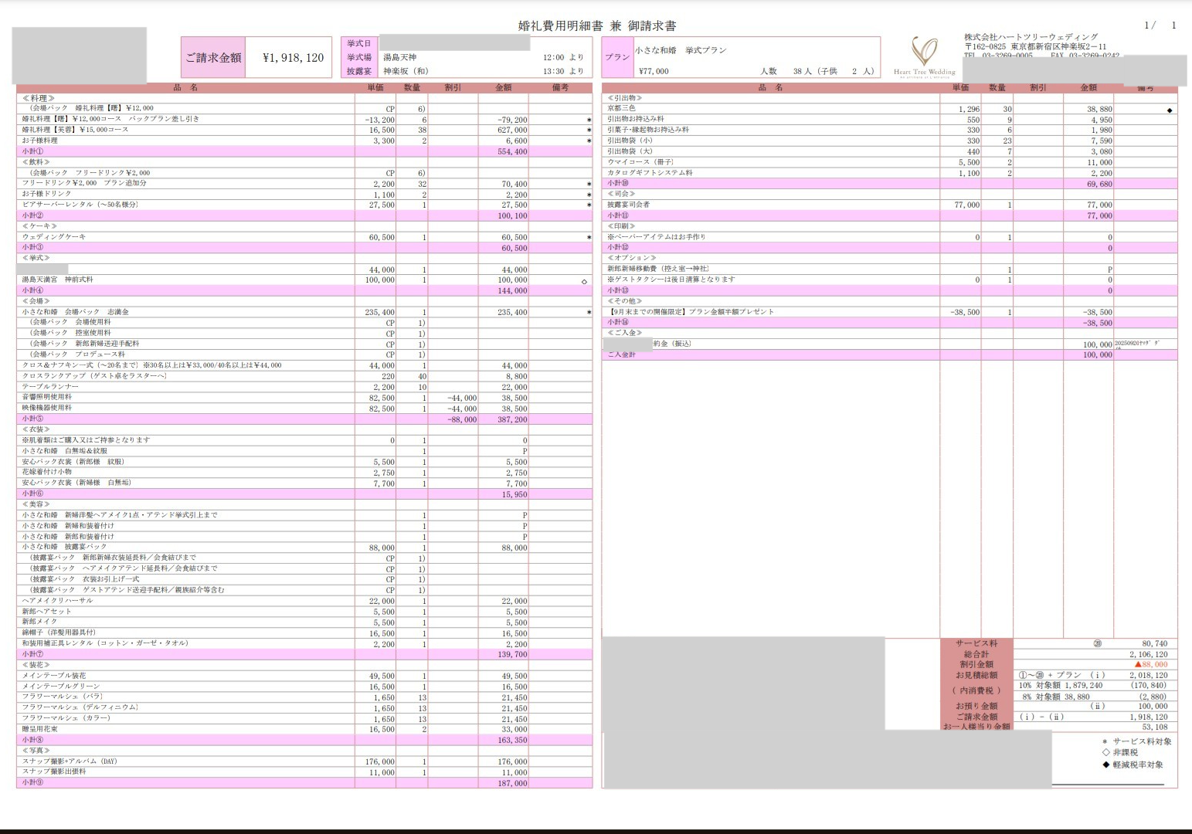Click the circled 20 symbol in サービス料 row
This screenshot has width=1192, height=834.
1097,643
